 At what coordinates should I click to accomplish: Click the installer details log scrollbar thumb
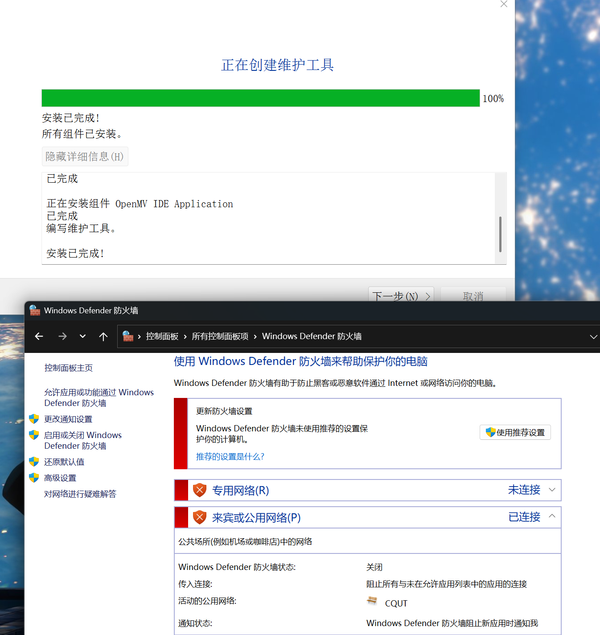click(501, 234)
